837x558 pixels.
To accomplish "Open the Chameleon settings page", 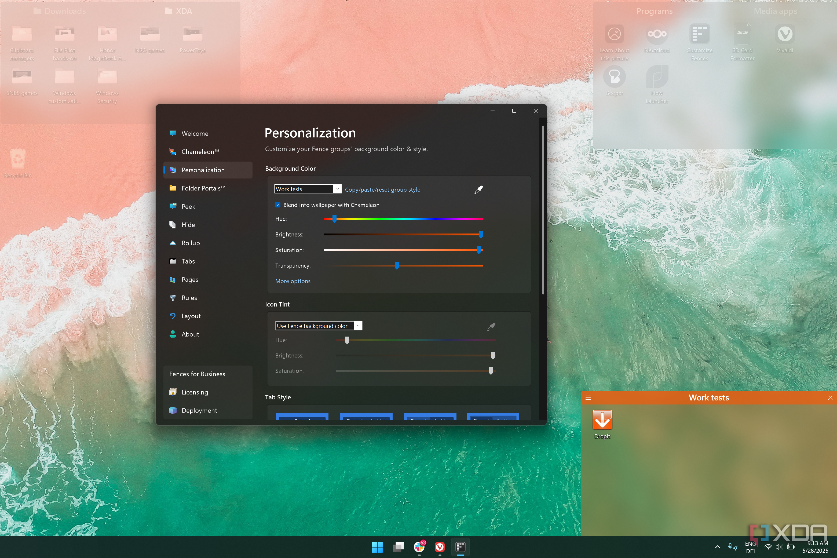I will tap(208, 152).
